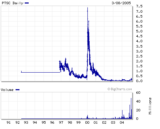This screenshot has height=129, width=160.
Task: Click the 4.5 price axis label
Action: (x=139, y=36)
